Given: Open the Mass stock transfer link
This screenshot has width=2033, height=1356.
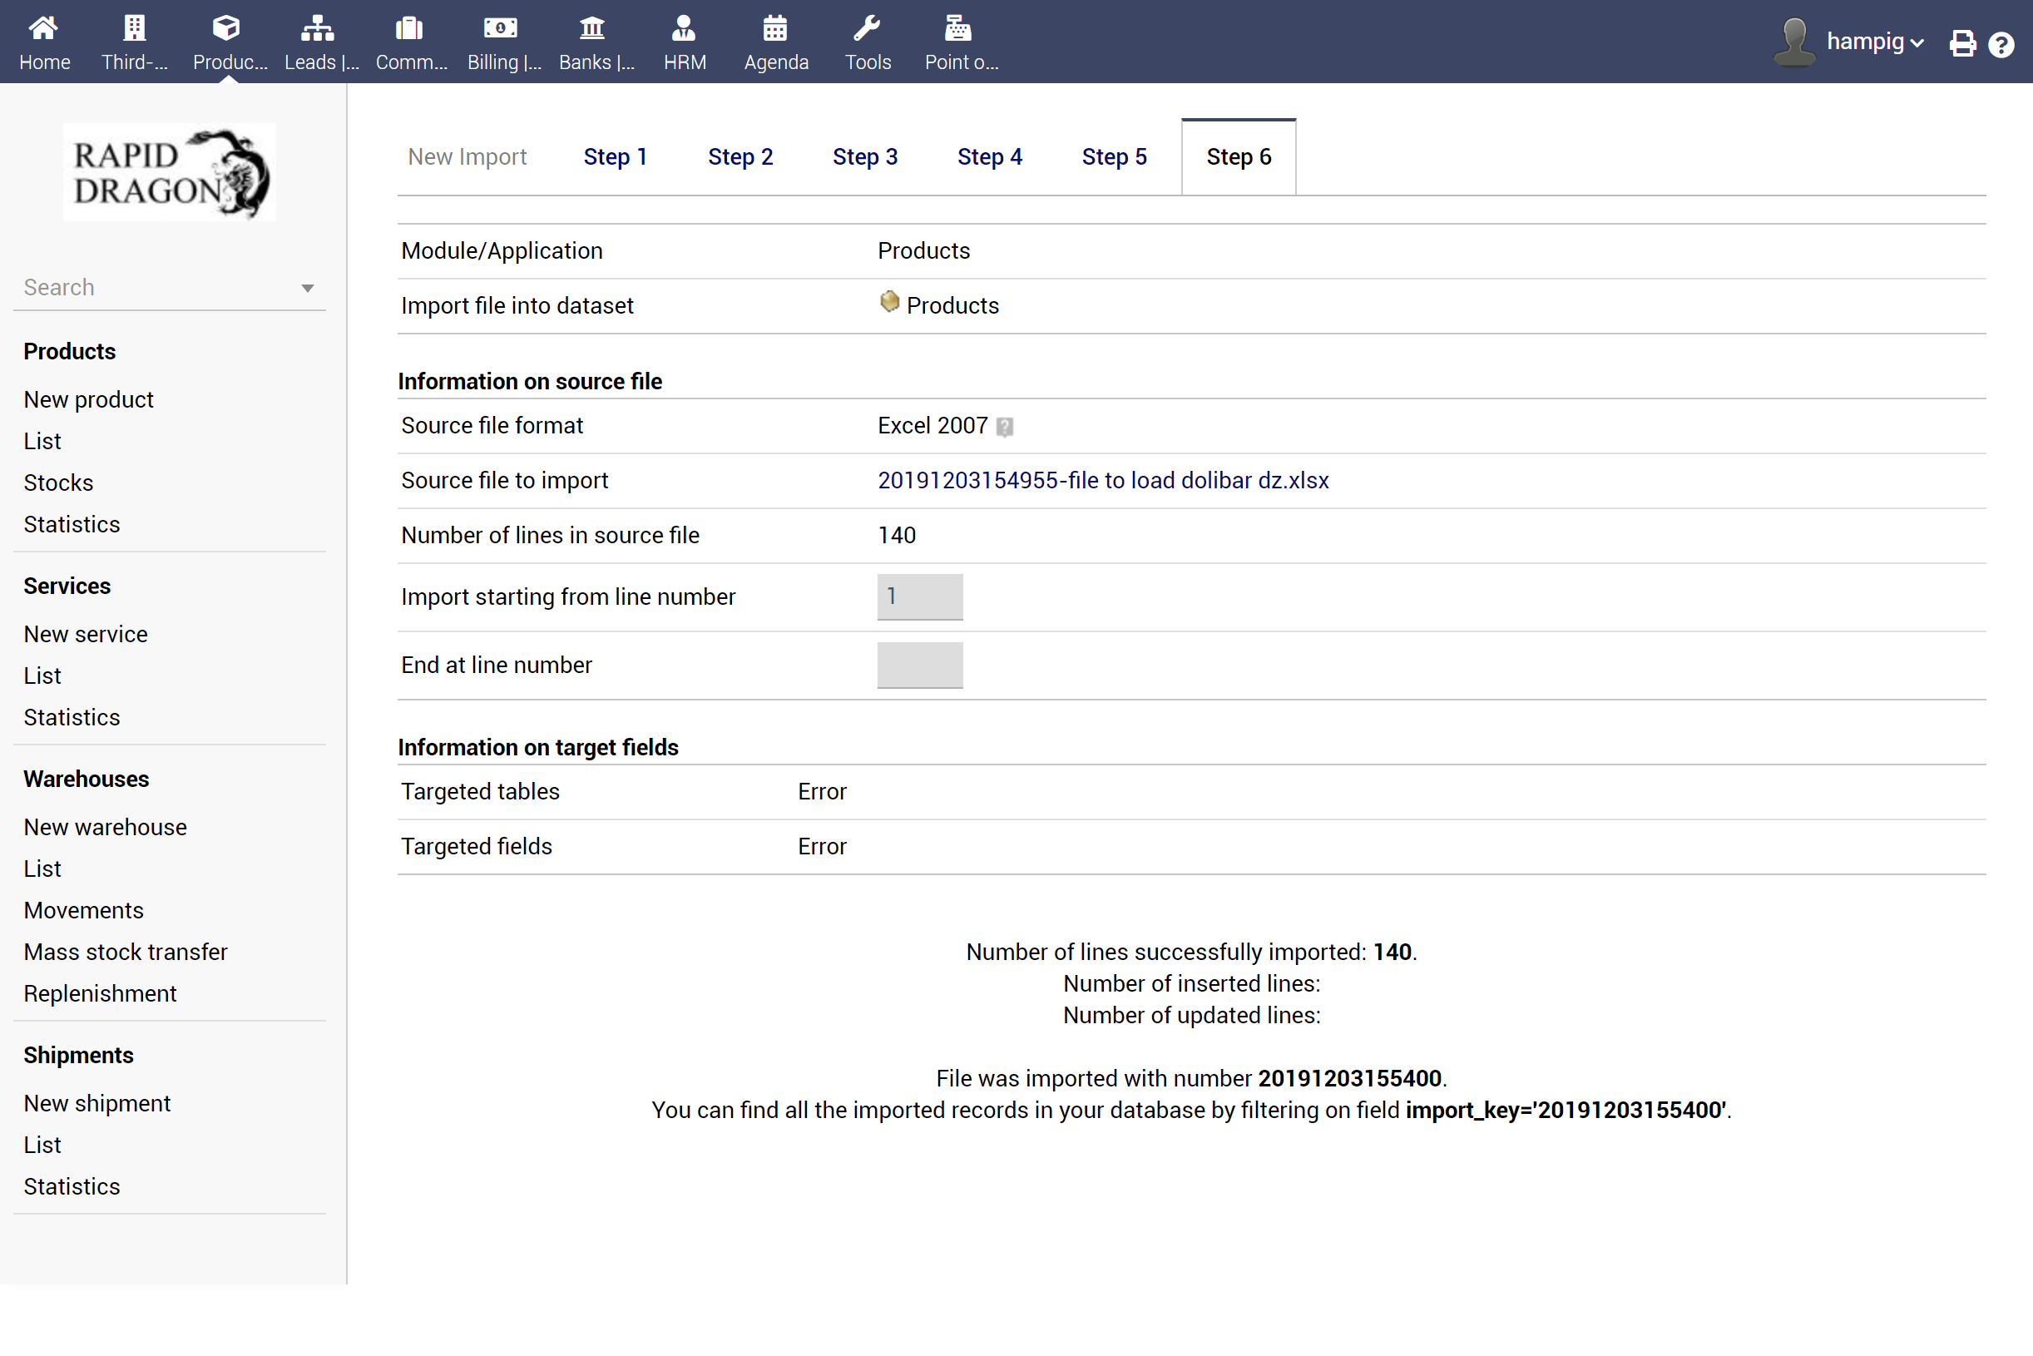Looking at the screenshot, I should 126,951.
